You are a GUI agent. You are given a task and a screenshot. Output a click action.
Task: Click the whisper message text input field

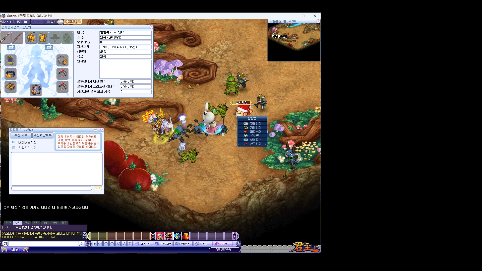click(51, 188)
